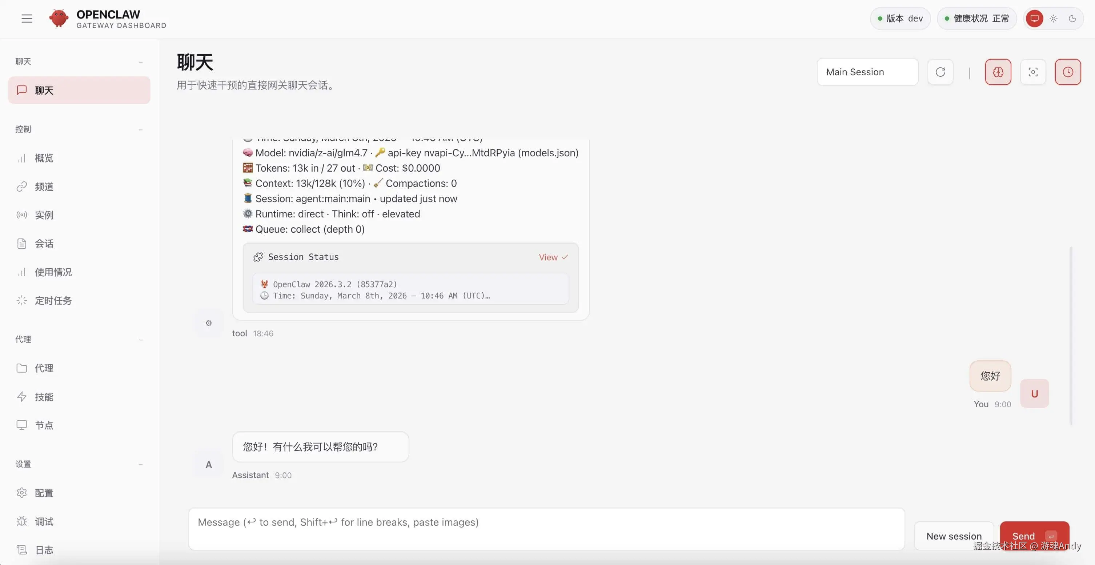Select system theme monitor icon
Viewport: 1095px width, 565px height.
pyautogui.click(x=1034, y=18)
